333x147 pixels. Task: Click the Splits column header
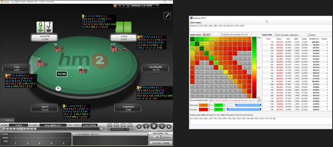tap(296, 39)
